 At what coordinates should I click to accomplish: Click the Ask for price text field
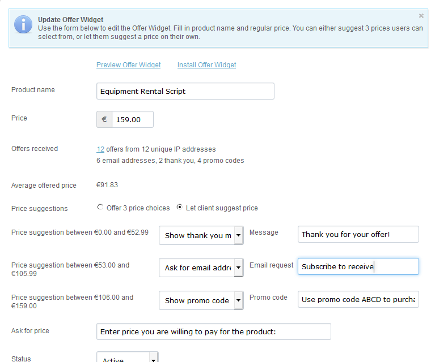pyautogui.click(x=214, y=331)
